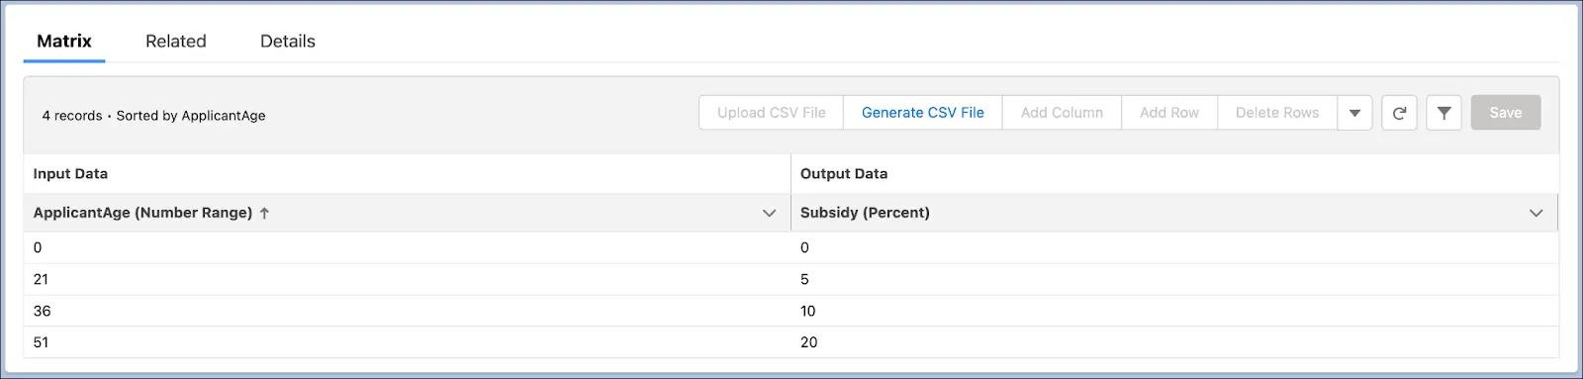Select the ApplicantAge cell with value 21
Image resolution: width=1583 pixels, height=379 pixels.
[x=407, y=279]
